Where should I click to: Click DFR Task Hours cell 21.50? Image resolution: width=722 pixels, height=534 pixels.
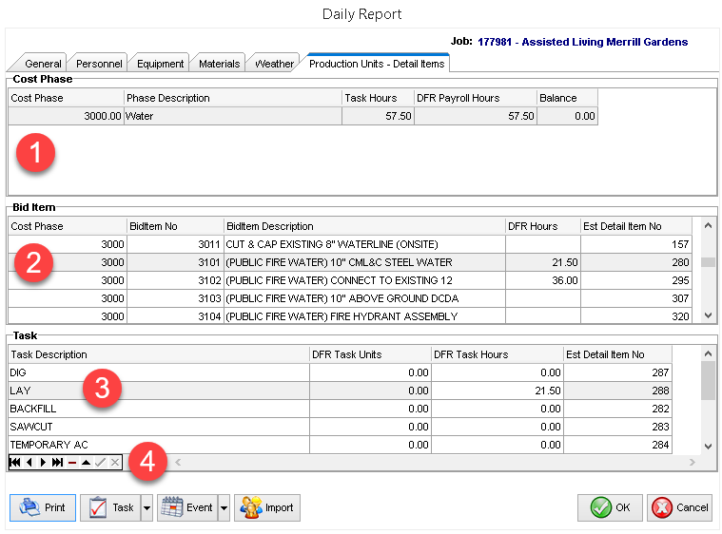498,391
